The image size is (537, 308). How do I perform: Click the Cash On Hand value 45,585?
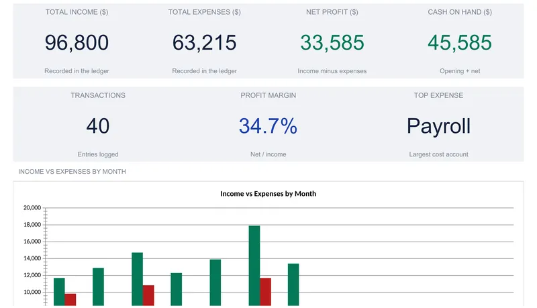pos(460,43)
